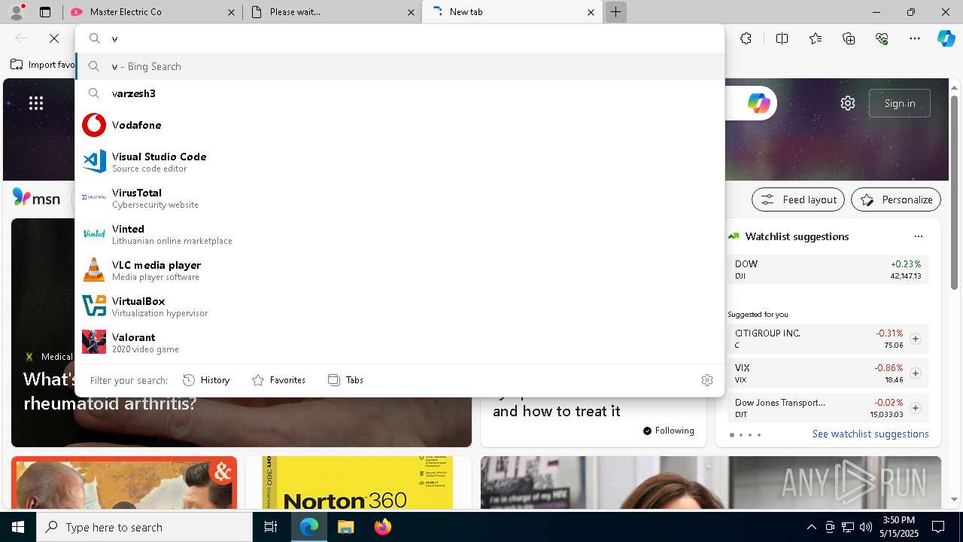Open the notification center
963x542 pixels.
938,527
